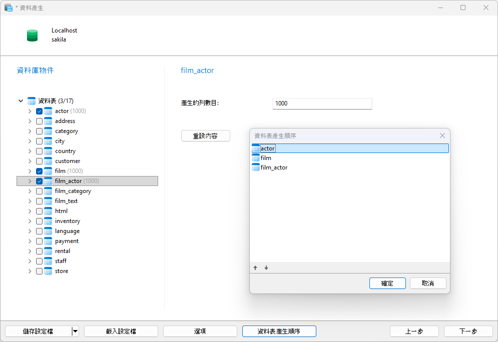This screenshot has height=342, width=498.
Task: Check the city table checkbox
Action: (x=40, y=141)
